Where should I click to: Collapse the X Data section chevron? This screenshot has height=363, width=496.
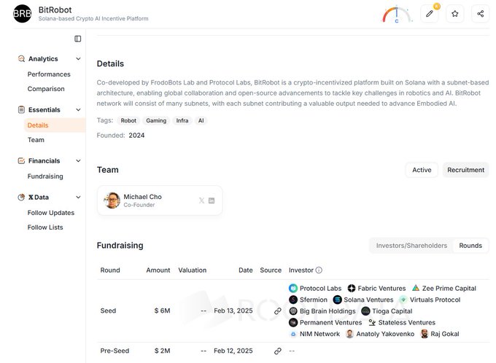click(78, 198)
